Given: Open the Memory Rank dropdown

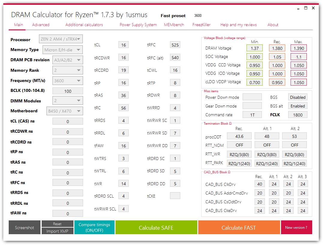Looking at the screenshot, I should [67, 70].
